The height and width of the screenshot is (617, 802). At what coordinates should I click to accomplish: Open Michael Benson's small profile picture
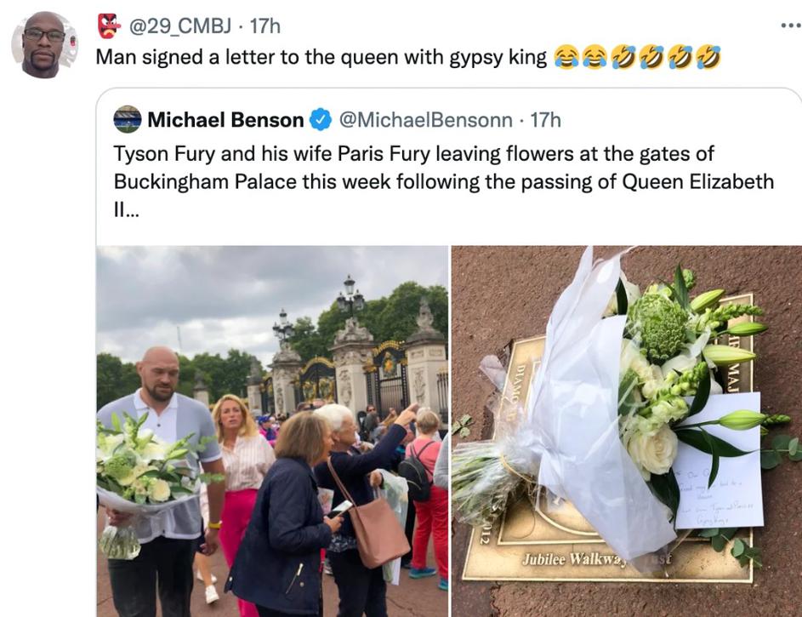[128, 120]
